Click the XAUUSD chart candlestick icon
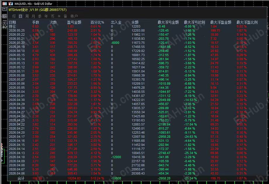Screen dimensions: 269x184 point(11,4)
